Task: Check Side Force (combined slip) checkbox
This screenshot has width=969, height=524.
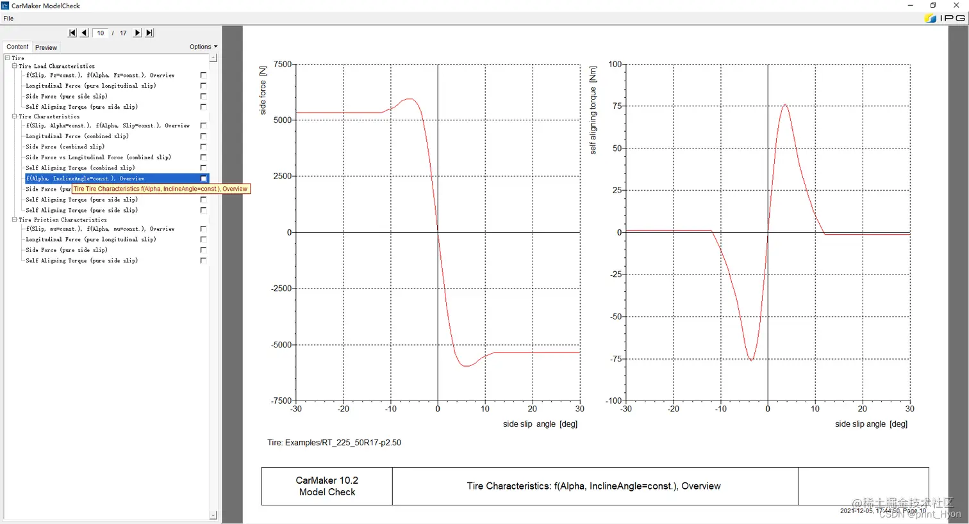Action: (203, 147)
